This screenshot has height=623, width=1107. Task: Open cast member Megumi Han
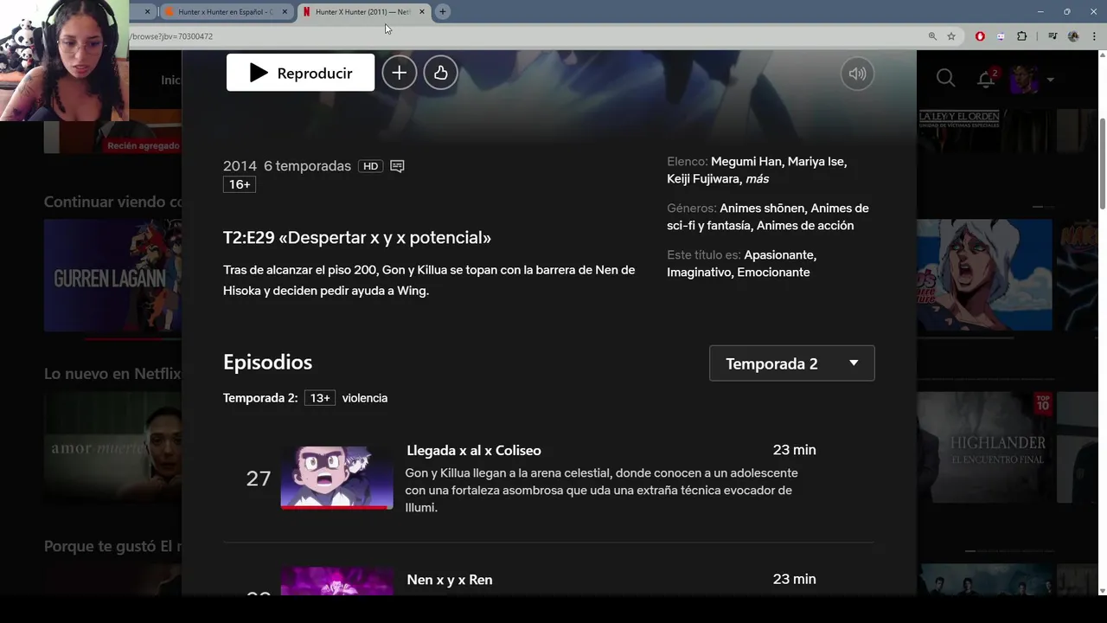(747, 162)
